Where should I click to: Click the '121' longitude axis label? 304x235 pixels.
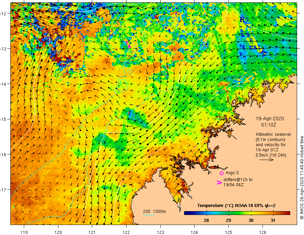(92, 232)
